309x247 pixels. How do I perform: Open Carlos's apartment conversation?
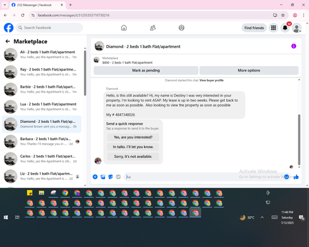[x=42, y=159]
